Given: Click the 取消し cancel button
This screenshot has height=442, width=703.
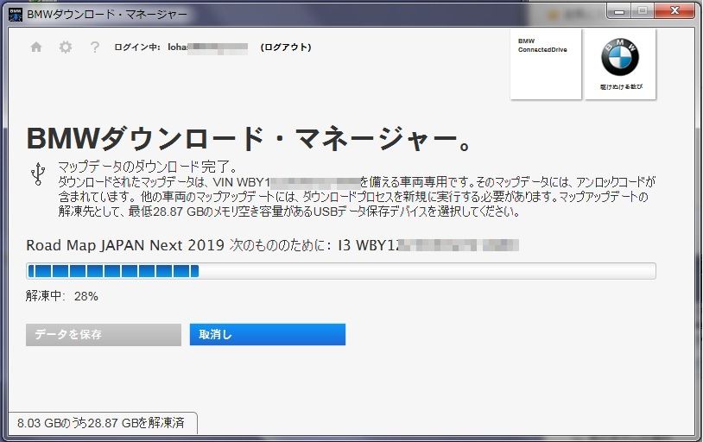Looking at the screenshot, I should (x=267, y=334).
